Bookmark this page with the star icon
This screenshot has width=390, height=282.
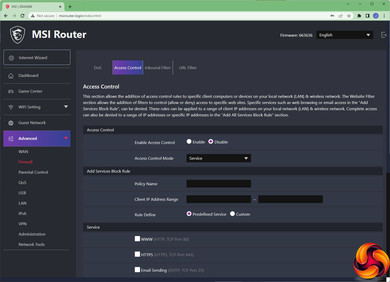click(349, 16)
